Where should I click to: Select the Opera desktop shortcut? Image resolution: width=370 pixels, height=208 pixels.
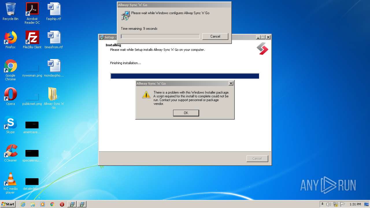pos(10,96)
